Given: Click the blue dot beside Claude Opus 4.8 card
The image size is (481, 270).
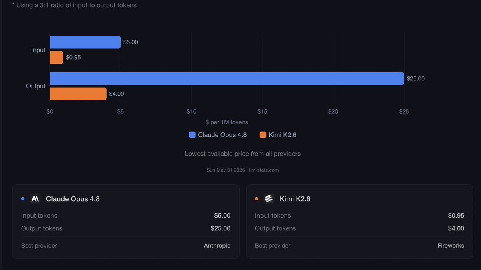Looking at the screenshot, I should pos(23,199).
